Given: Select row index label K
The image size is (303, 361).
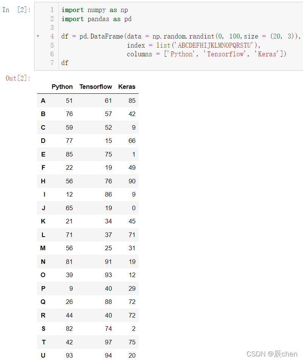Looking at the screenshot, I should click(43, 222).
